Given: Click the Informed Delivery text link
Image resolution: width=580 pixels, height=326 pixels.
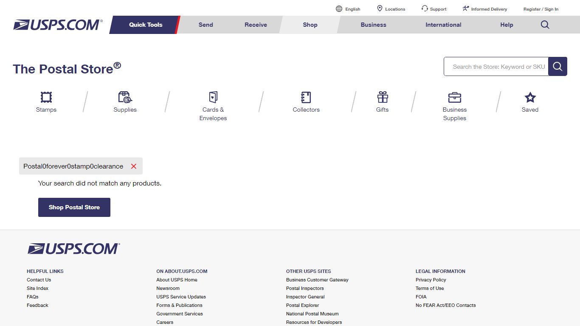Looking at the screenshot, I should pos(489,9).
